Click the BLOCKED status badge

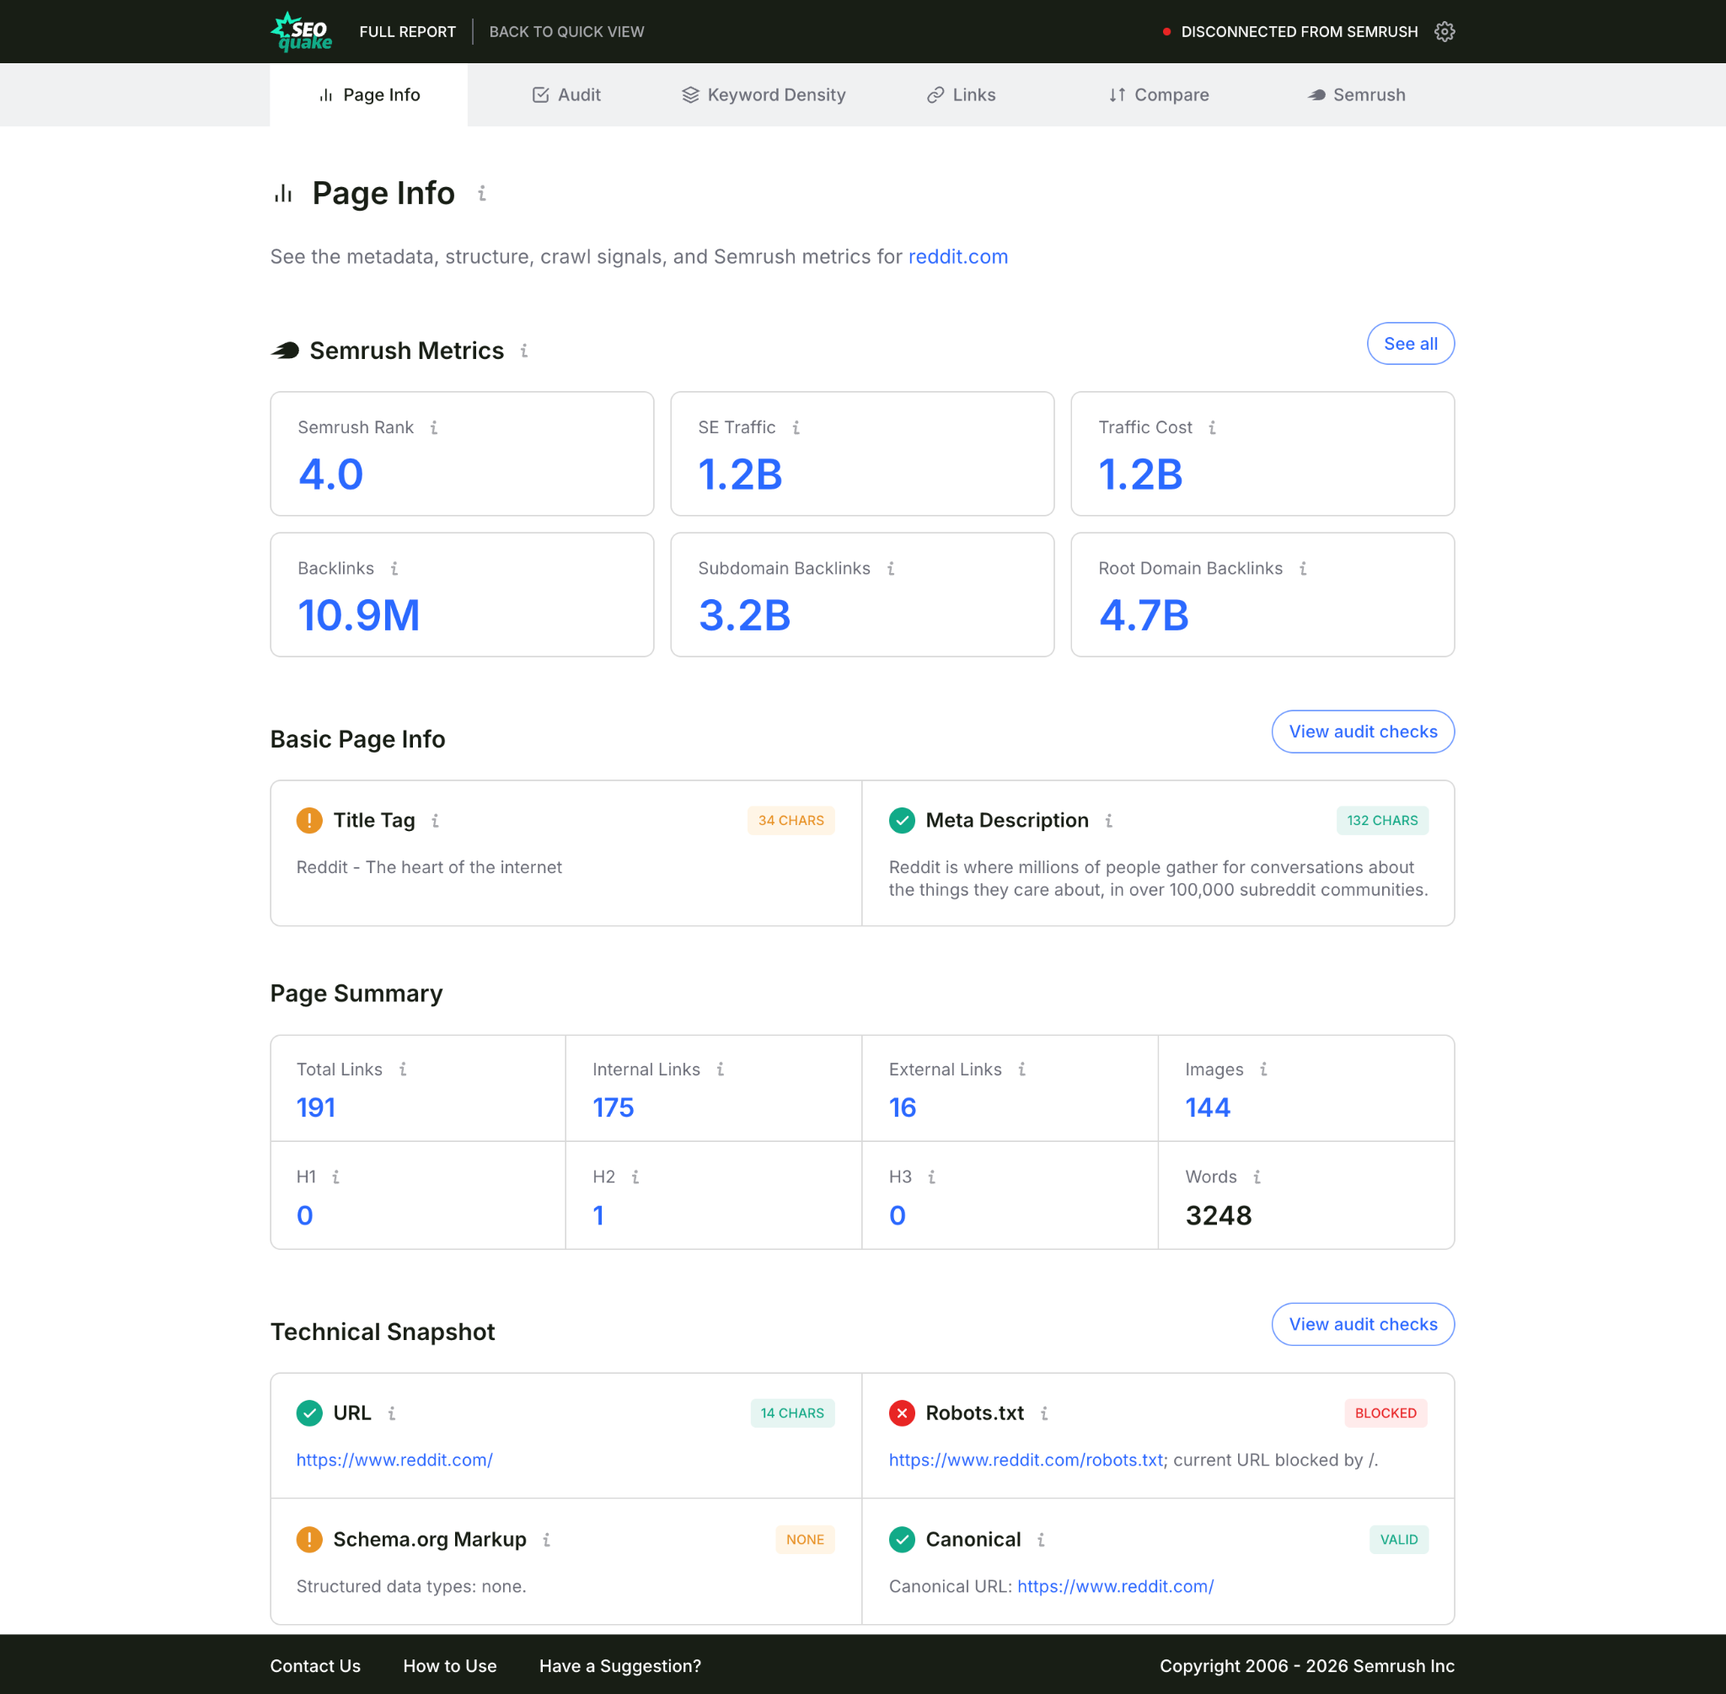pyautogui.click(x=1386, y=1413)
